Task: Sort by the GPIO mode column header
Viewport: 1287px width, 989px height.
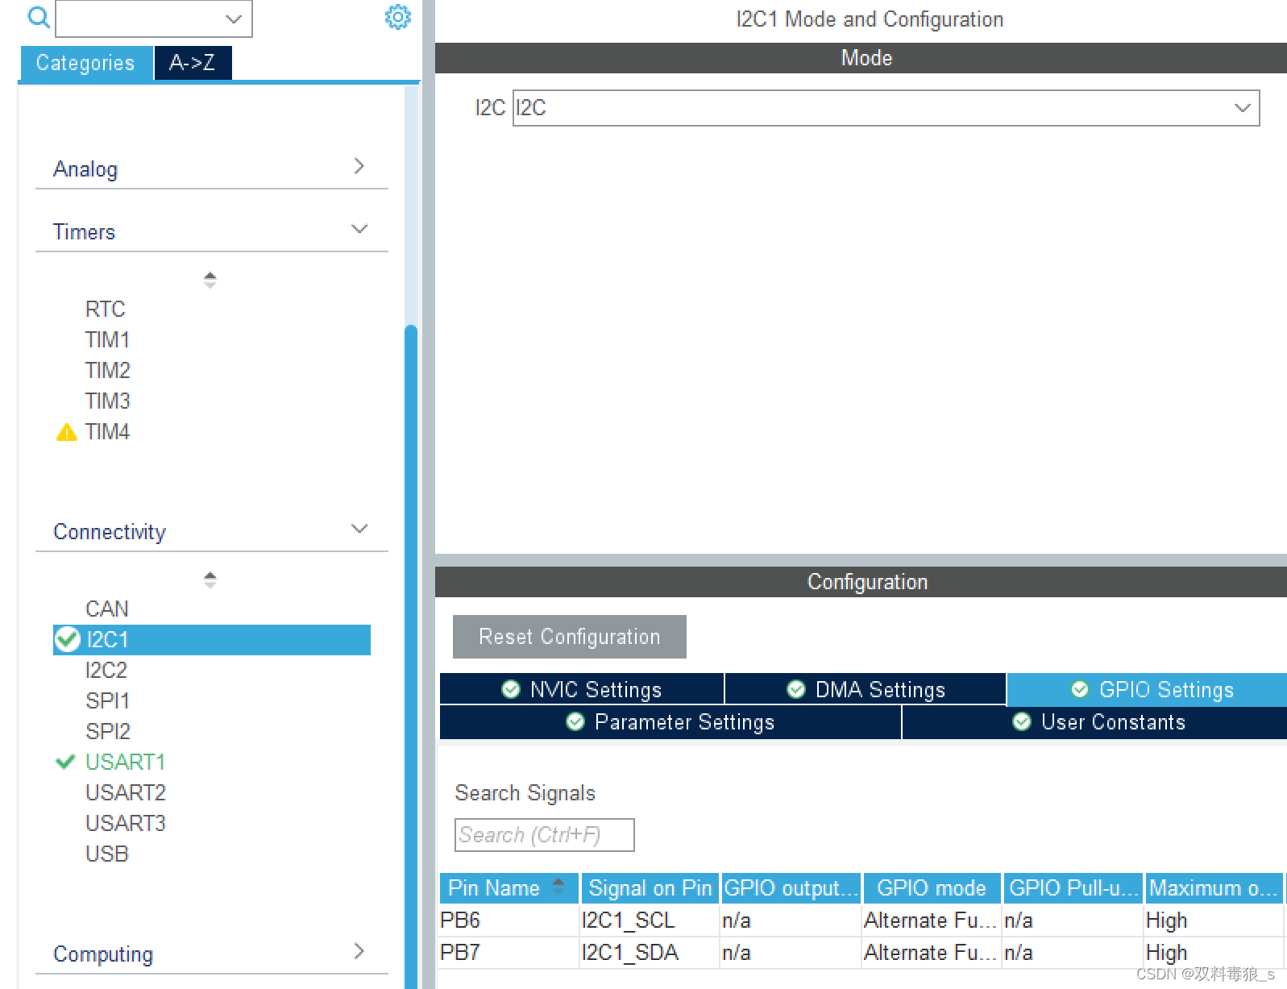Action: coord(932,888)
